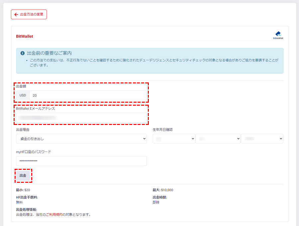Click the 出金前の重要なご案内 heading
This screenshot has height=226, width=299.
[49, 53]
